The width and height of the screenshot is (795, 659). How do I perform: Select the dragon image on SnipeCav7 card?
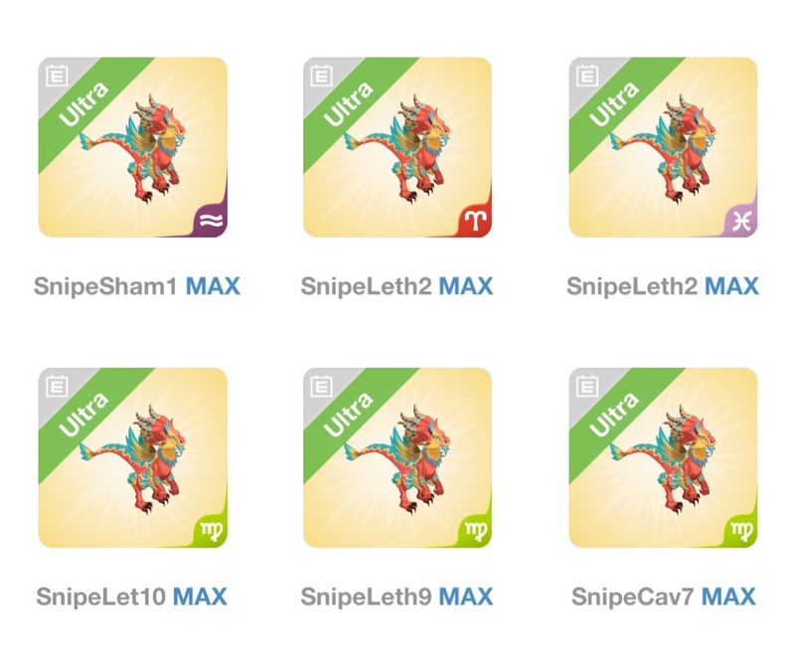coord(663,459)
